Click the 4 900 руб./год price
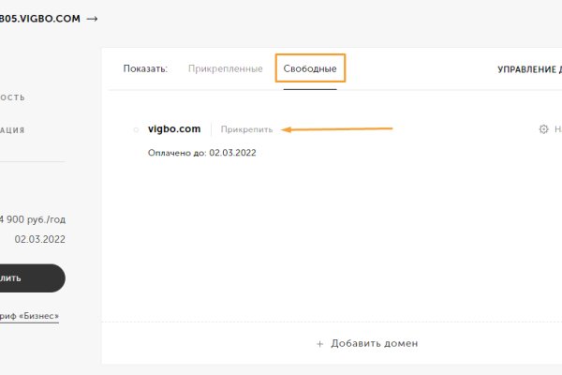 click(x=33, y=220)
